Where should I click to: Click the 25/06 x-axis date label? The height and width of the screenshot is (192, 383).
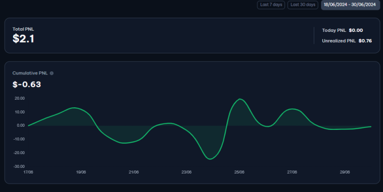(x=239, y=172)
